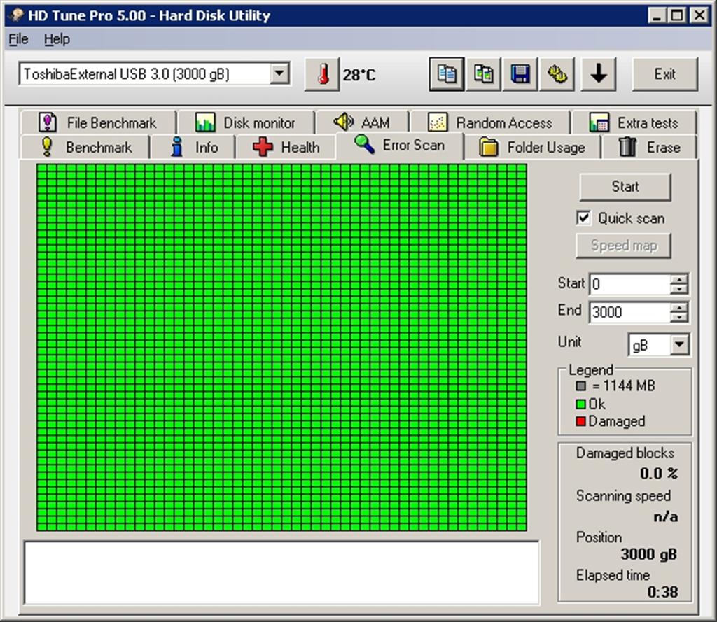Click the Exit button

click(665, 74)
